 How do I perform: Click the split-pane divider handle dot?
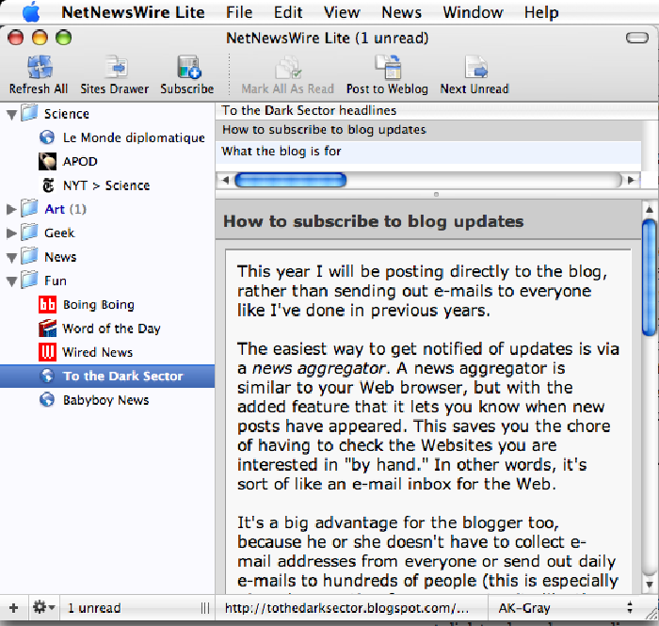tap(436, 195)
